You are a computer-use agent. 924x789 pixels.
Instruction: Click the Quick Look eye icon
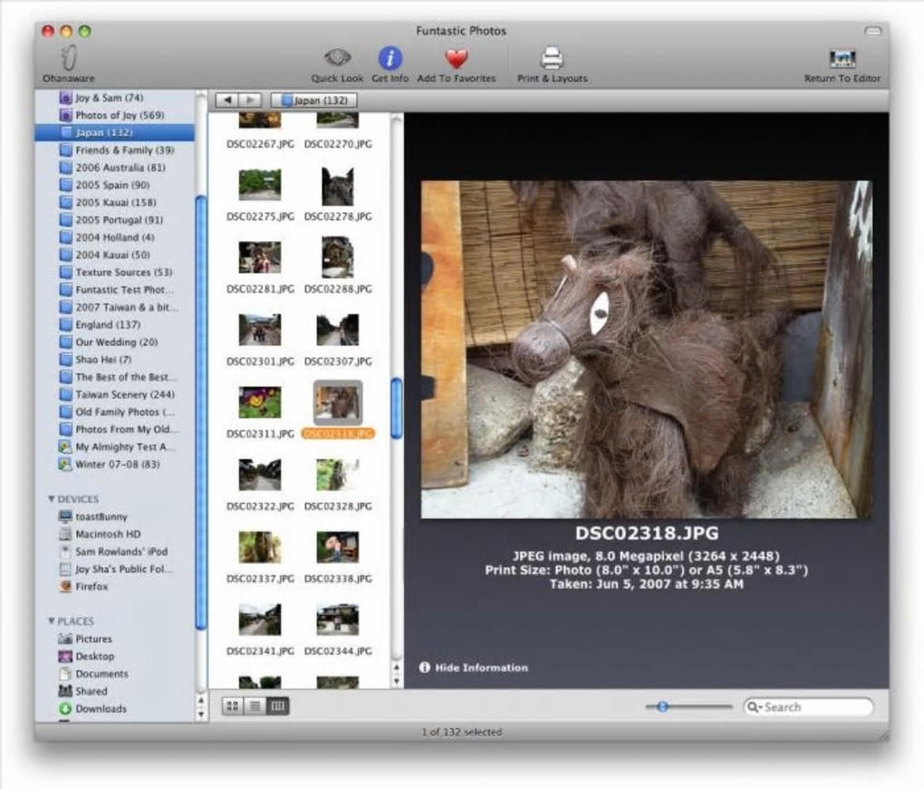tap(338, 58)
